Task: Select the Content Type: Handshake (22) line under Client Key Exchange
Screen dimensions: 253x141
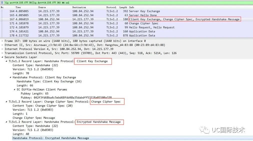Action: coord(35,65)
